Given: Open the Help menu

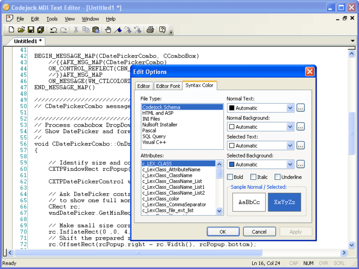Looking at the screenshot, I should click(x=111, y=19).
